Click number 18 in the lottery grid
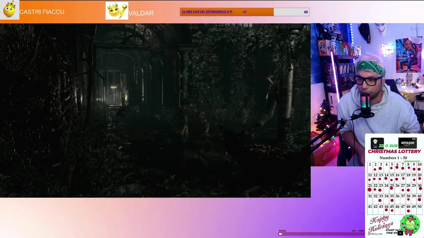Viewport: 424px width, 238px height. [408, 175]
